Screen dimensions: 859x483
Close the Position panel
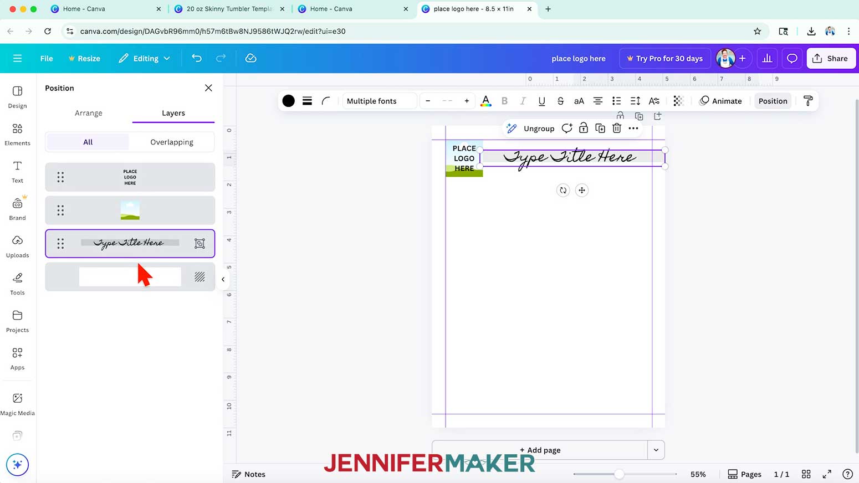(208, 88)
